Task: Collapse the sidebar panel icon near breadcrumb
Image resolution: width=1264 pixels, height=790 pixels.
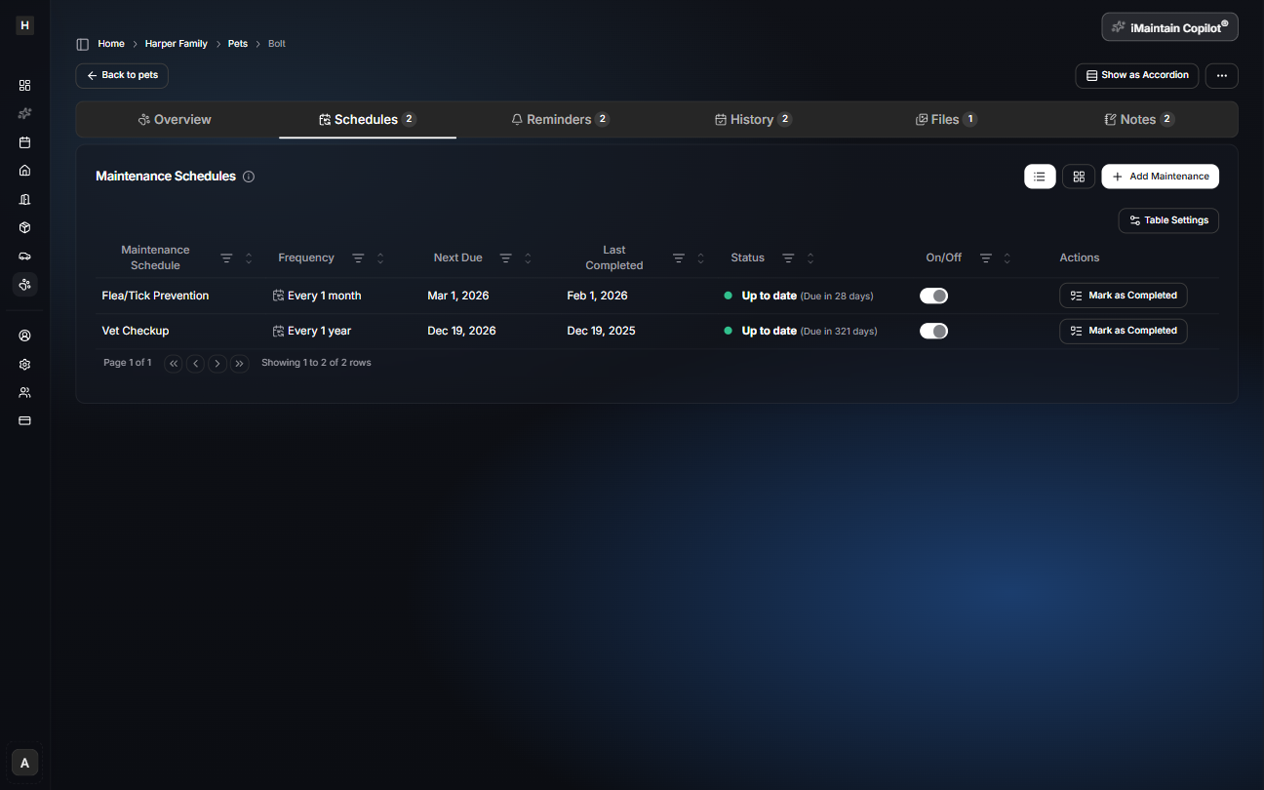Action: pos(83,44)
